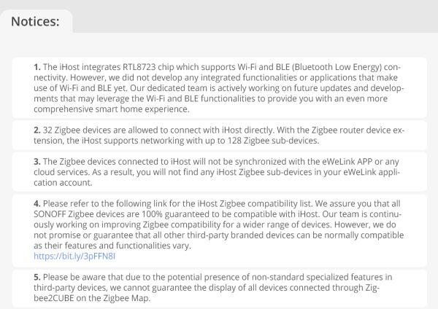Select notice 1 about the RTL8723 chip
The width and height of the screenshot is (438, 309).
[219, 87]
